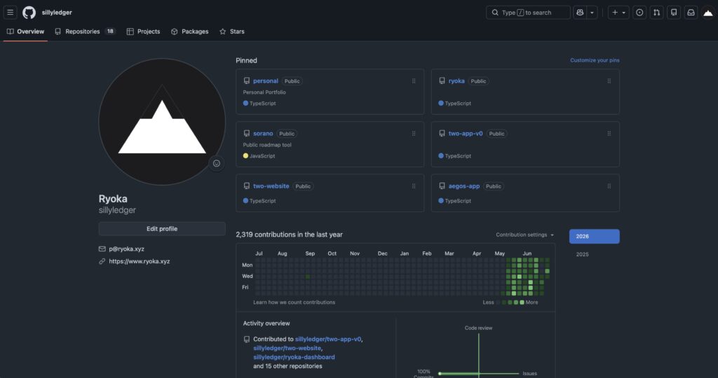Image resolution: width=718 pixels, height=378 pixels.
Task: Open the notifications inbox icon
Action: pyautogui.click(x=691, y=13)
